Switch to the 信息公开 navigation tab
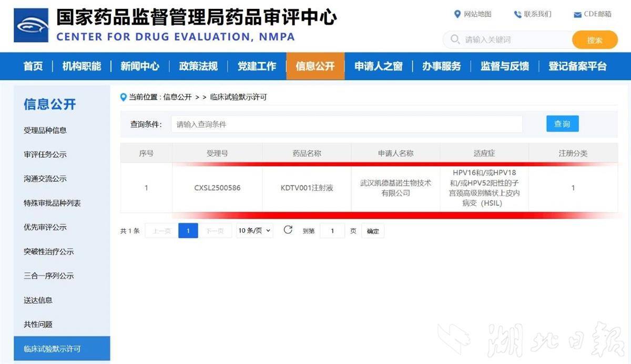This screenshot has height=364, width=631. (315, 66)
